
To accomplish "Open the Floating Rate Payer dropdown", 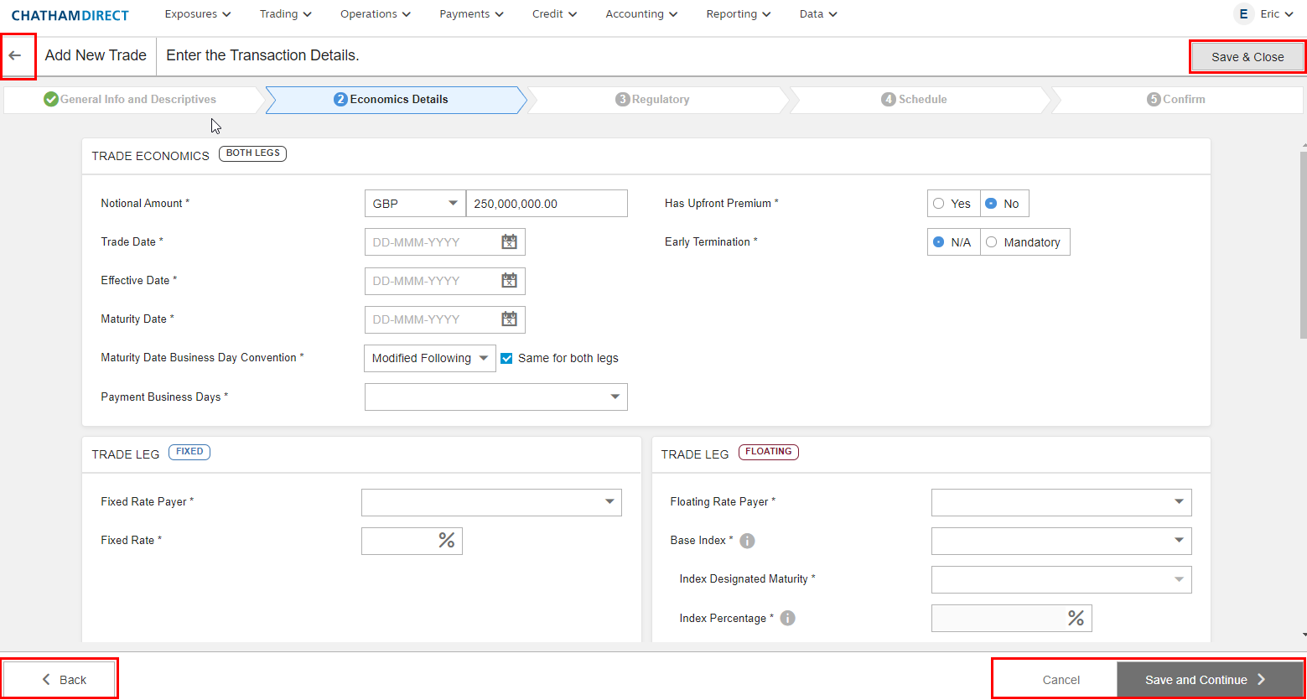I will [x=1061, y=502].
